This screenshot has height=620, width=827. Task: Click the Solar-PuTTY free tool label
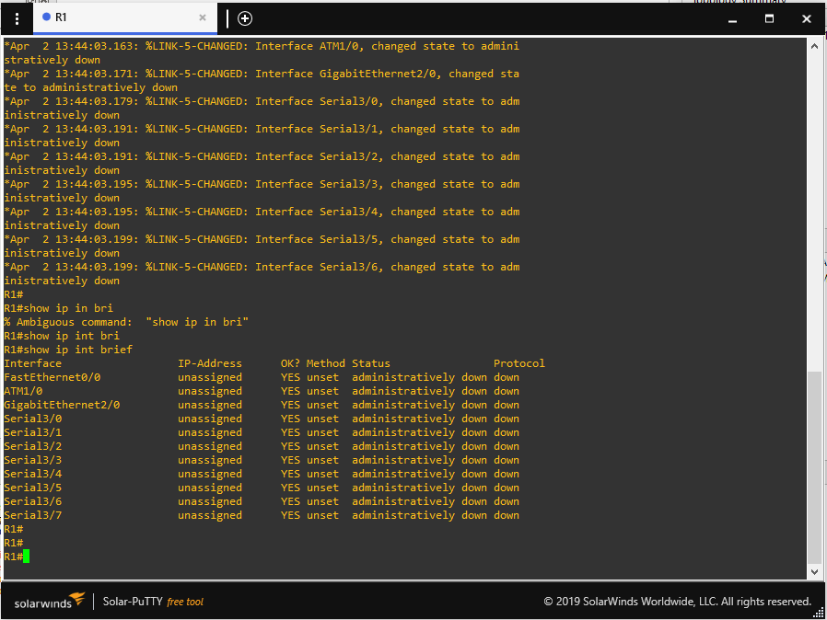(153, 602)
